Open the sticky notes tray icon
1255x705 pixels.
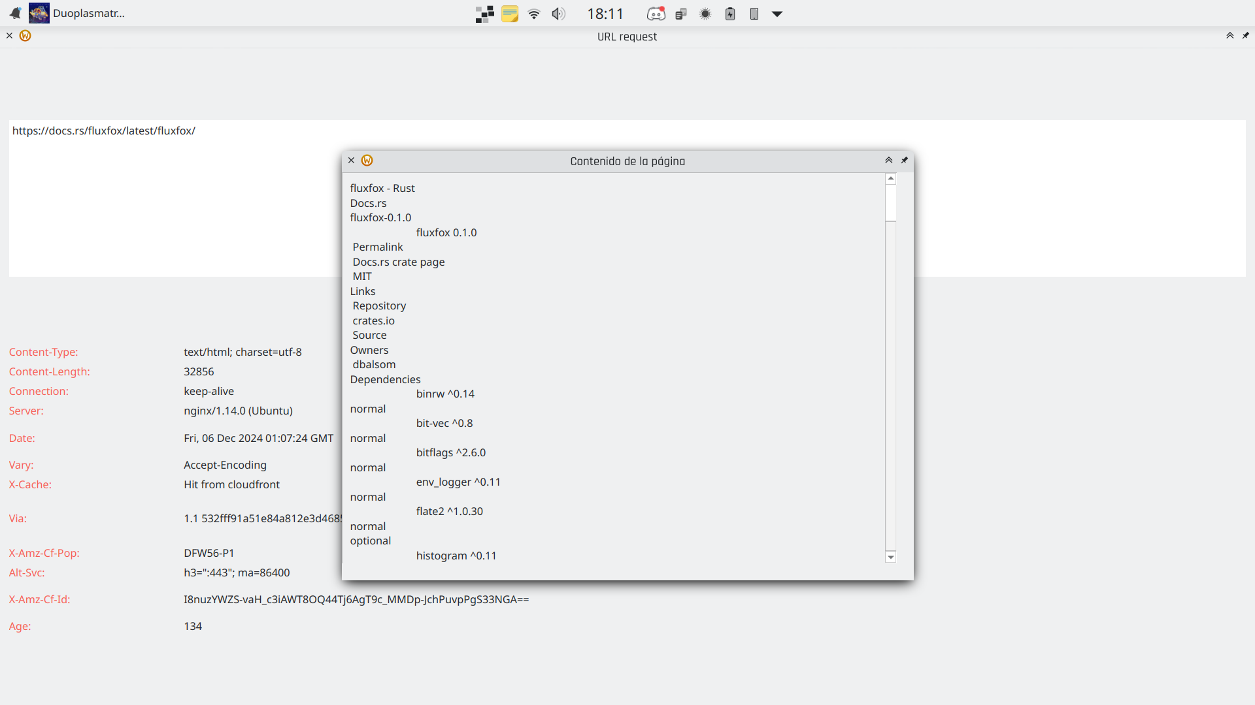(x=510, y=14)
